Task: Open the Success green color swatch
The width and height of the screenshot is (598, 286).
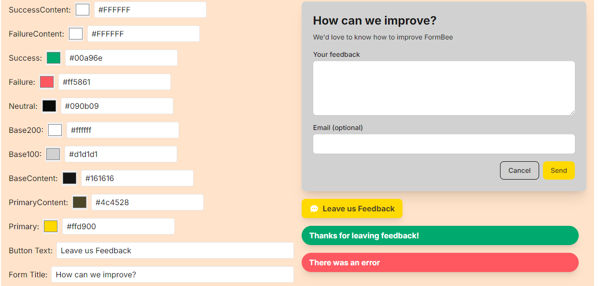Action: (54, 58)
